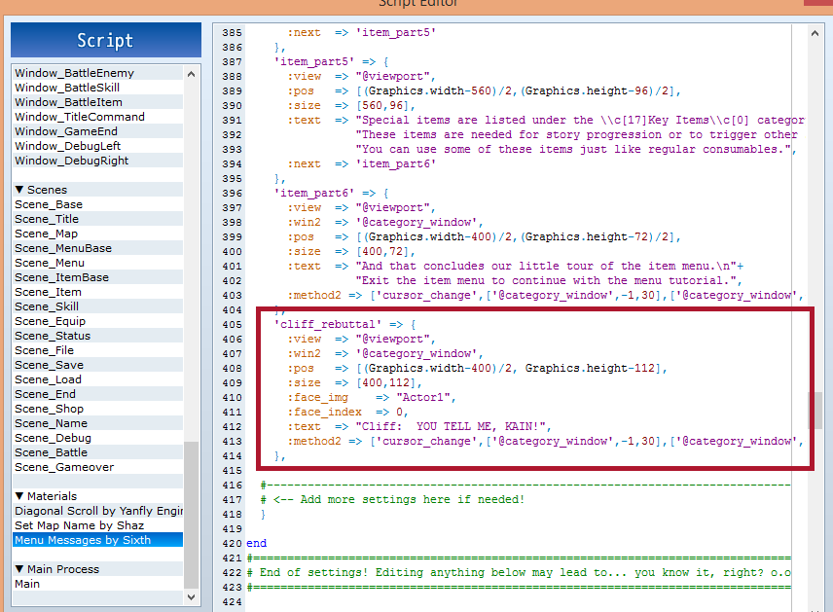
Task: Open Scene_File in the script list
Action: (x=97, y=350)
